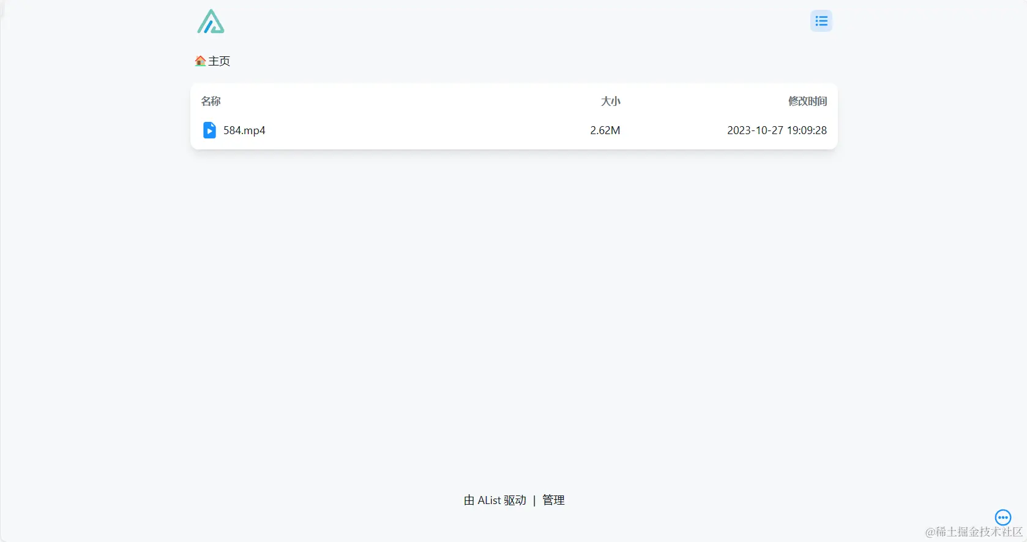Go to the 主页 home breadcrumb

212,61
